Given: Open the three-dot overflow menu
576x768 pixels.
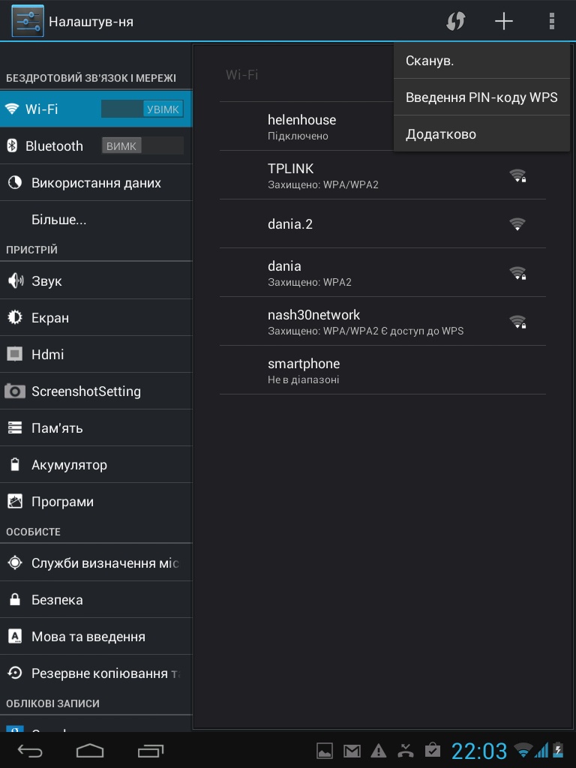Looking at the screenshot, I should click(x=552, y=21).
